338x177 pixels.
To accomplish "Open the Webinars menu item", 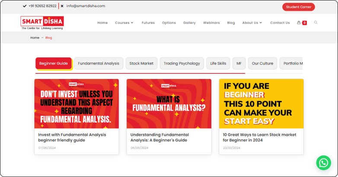I will pos(211,22).
